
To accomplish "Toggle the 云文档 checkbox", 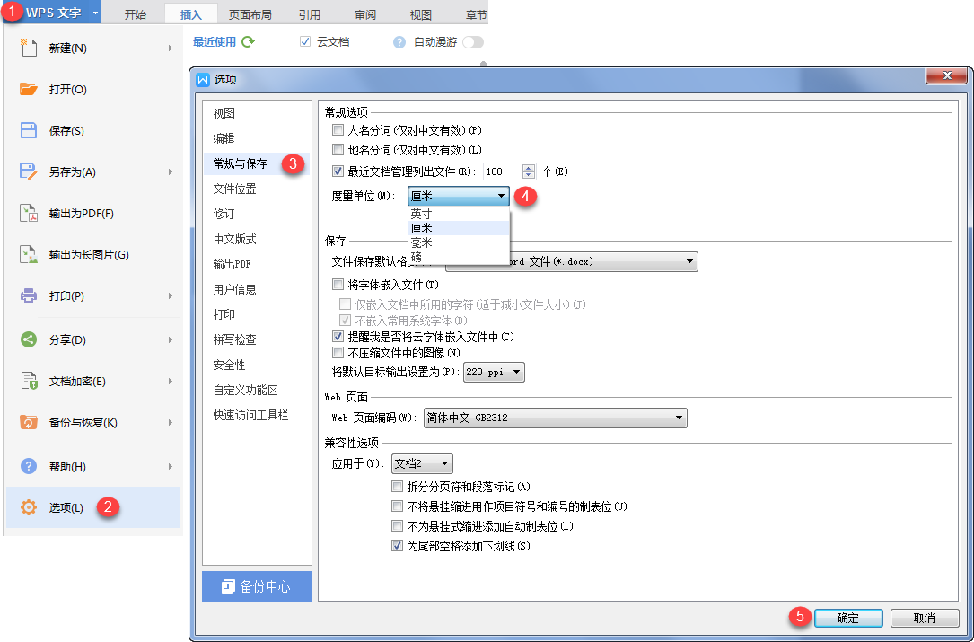I will pos(305,41).
